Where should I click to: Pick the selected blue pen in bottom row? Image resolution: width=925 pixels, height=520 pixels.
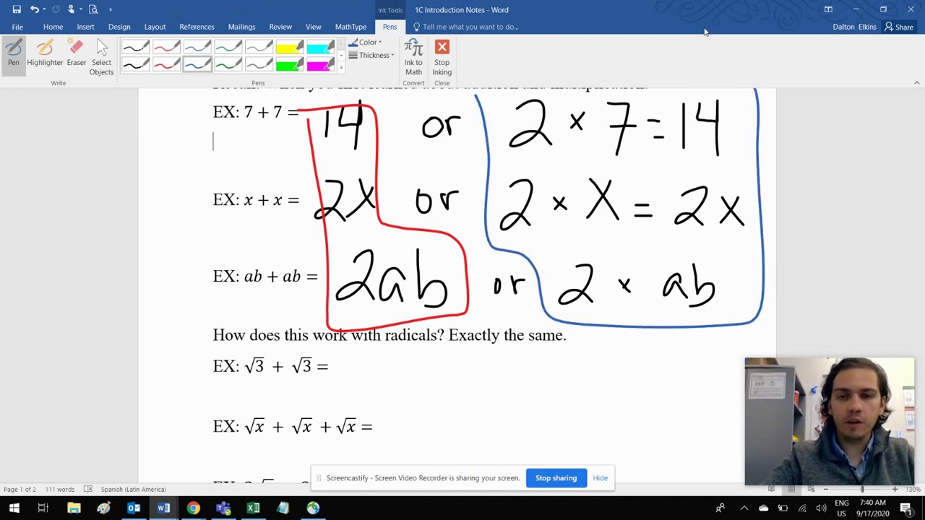click(197, 66)
